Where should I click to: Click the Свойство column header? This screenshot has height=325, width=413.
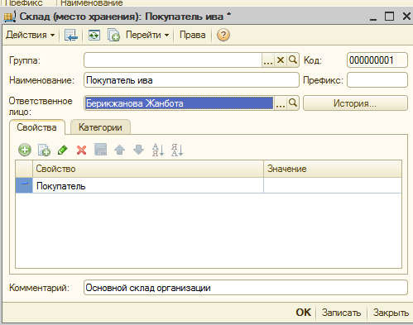[x=148, y=169]
